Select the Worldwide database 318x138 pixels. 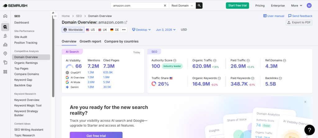click(x=73, y=30)
